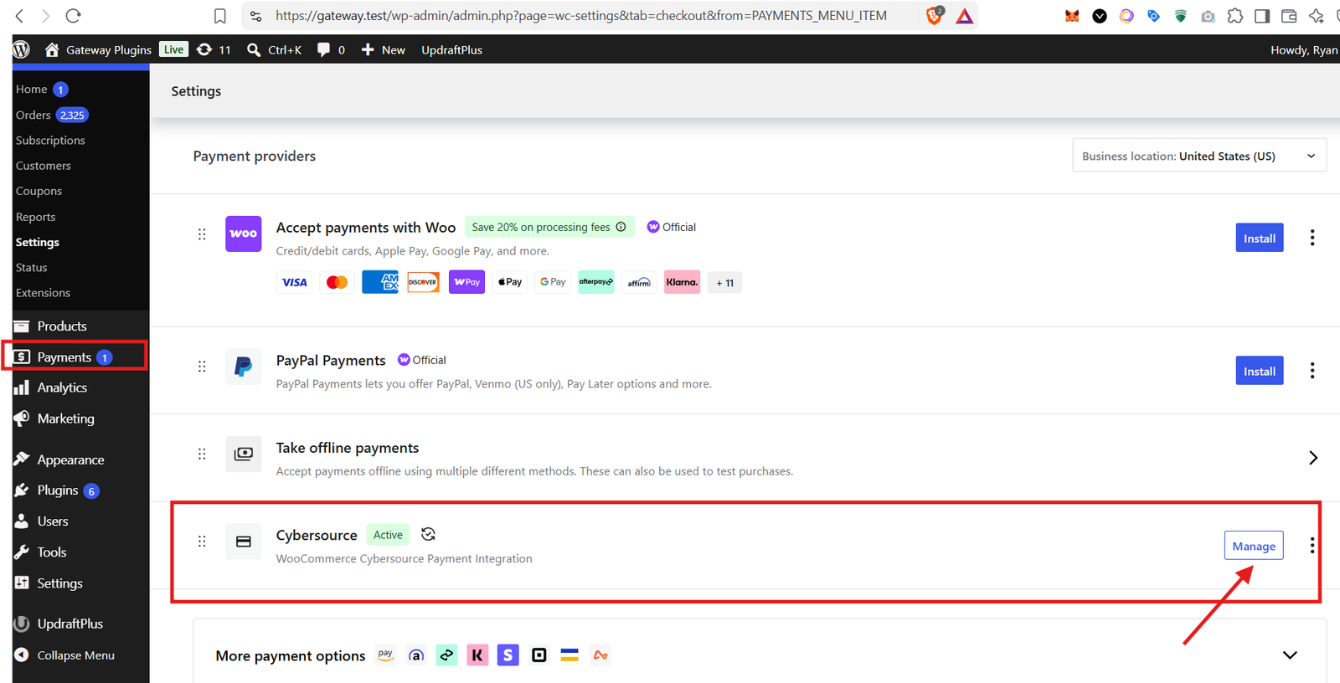Open the Marketing menu
Image resolution: width=1340 pixels, height=683 pixels.
tap(65, 419)
